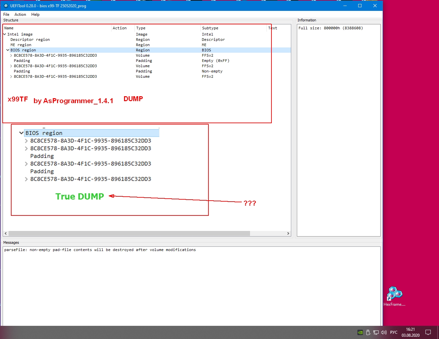Select the Padding row with Empty (0xFF) subtype
The width and height of the screenshot is (439, 339).
click(x=147, y=61)
